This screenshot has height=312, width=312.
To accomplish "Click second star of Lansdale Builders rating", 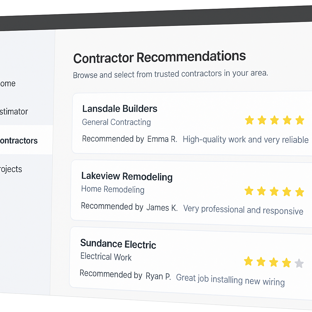I will (x=262, y=120).
